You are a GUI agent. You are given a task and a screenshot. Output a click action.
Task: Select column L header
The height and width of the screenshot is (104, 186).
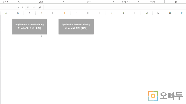(135, 13)
